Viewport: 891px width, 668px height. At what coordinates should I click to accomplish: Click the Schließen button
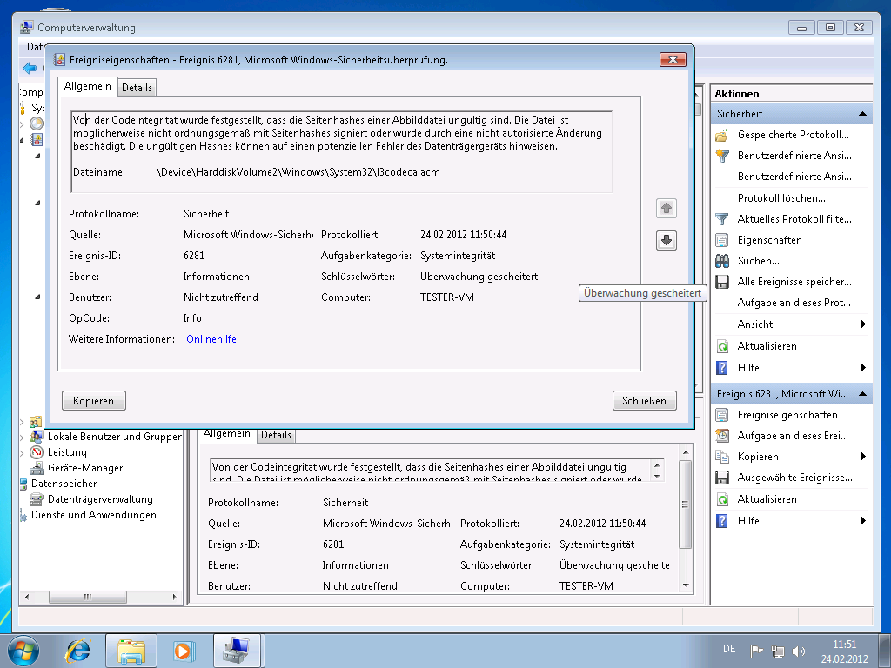pyautogui.click(x=644, y=401)
